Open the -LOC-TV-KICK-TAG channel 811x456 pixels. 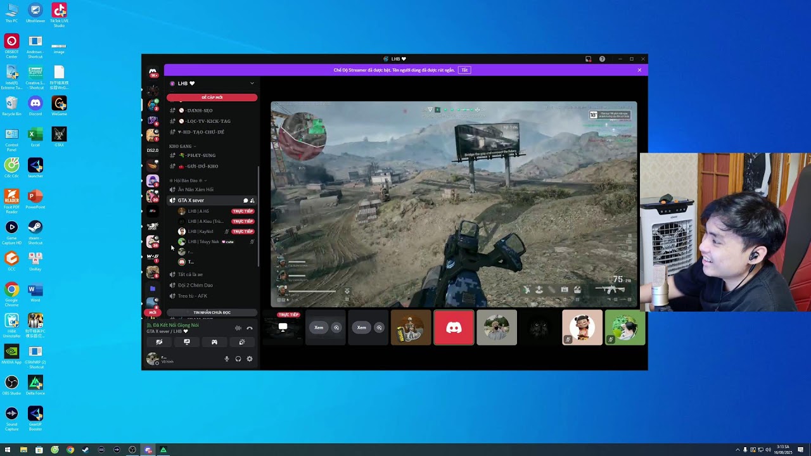[x=212, y=121]
